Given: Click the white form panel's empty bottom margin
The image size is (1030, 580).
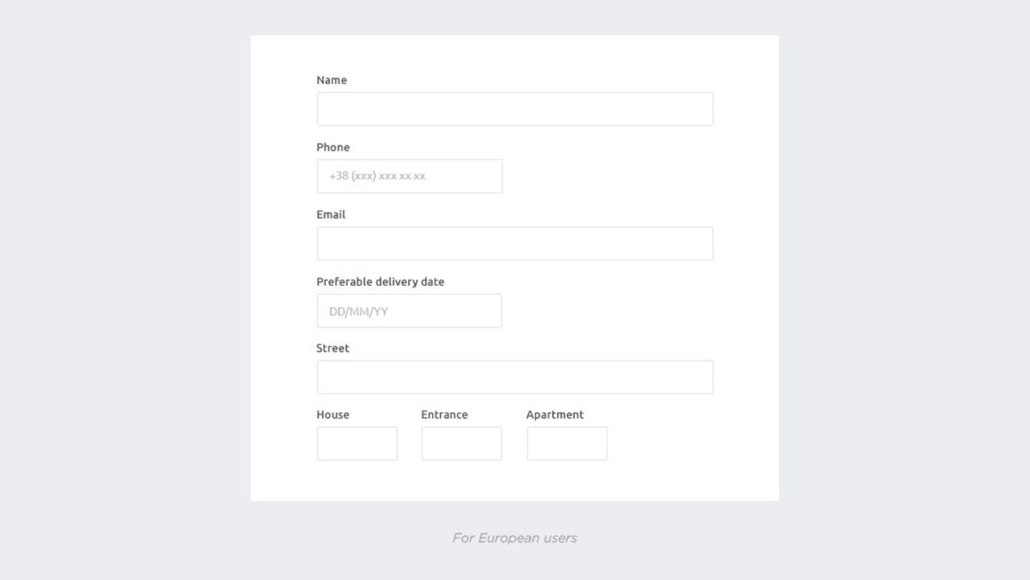Looking at the screenshot, I should click(x=515, y=482).
